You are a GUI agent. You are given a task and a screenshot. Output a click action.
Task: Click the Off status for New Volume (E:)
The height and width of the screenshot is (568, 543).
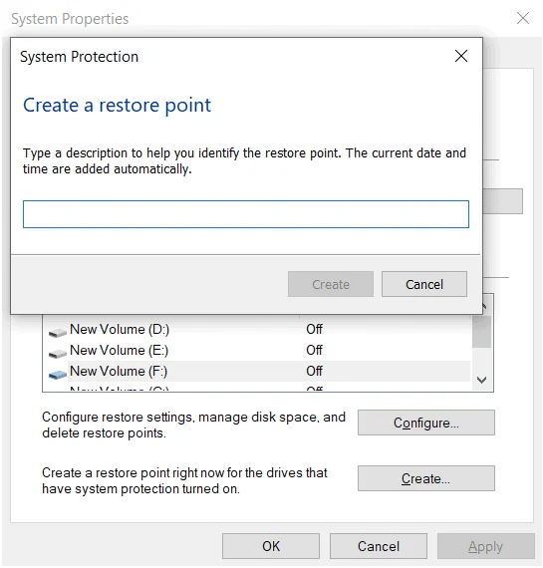[x=314, y=351]
